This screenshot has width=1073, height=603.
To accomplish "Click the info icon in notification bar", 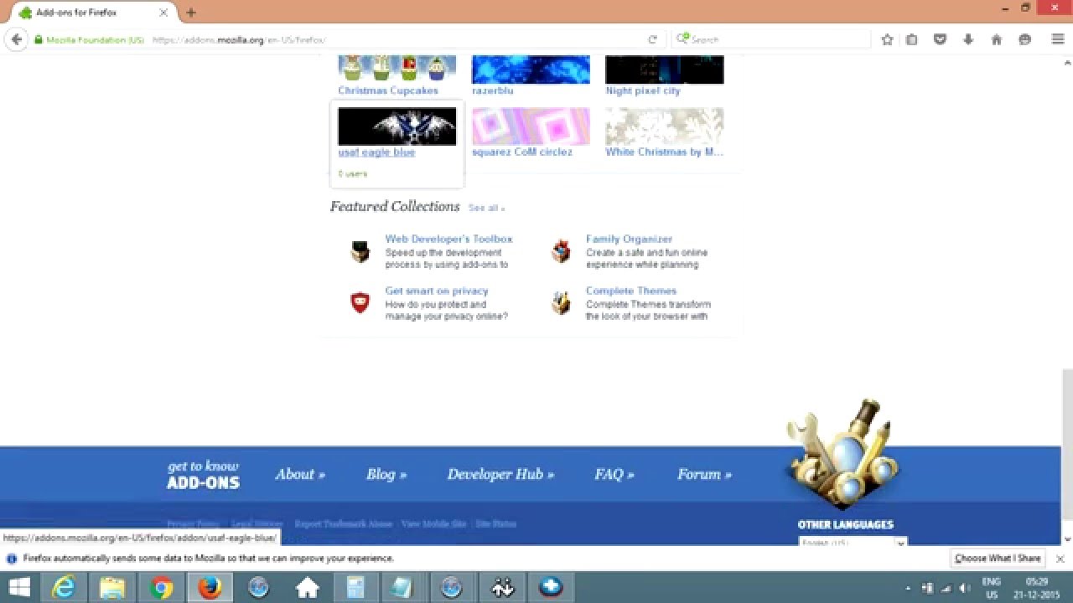I will (x=12, y=559).
